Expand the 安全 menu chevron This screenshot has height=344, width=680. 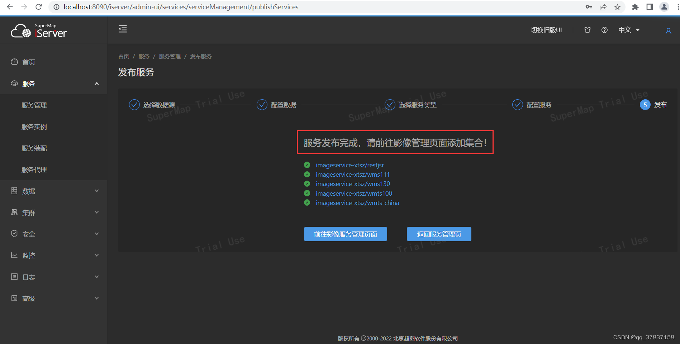96,234
